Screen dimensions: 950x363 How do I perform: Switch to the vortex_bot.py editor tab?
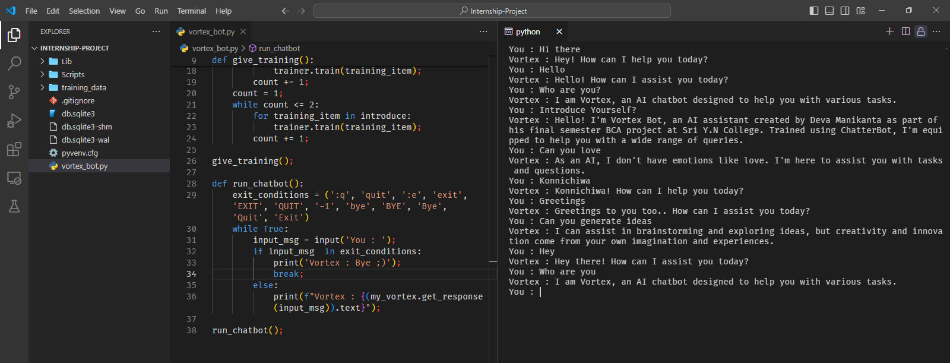coord(211,31)
